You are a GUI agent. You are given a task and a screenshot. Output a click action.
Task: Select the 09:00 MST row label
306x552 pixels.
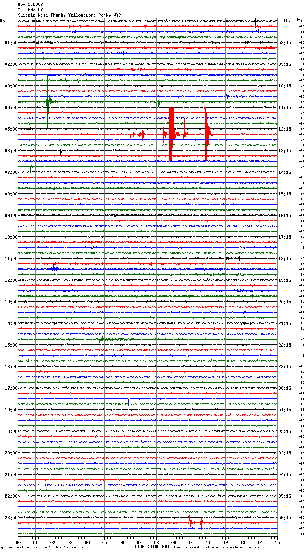coord(11,216)
